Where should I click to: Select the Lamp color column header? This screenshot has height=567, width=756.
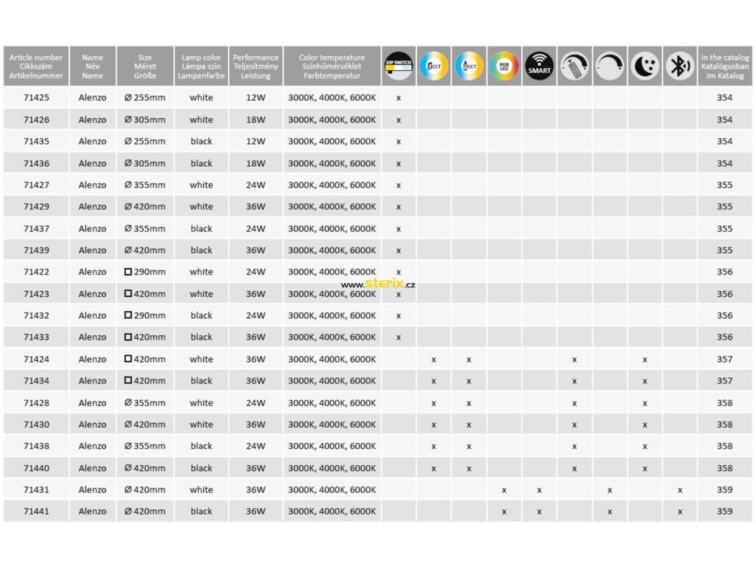point(201,66)
